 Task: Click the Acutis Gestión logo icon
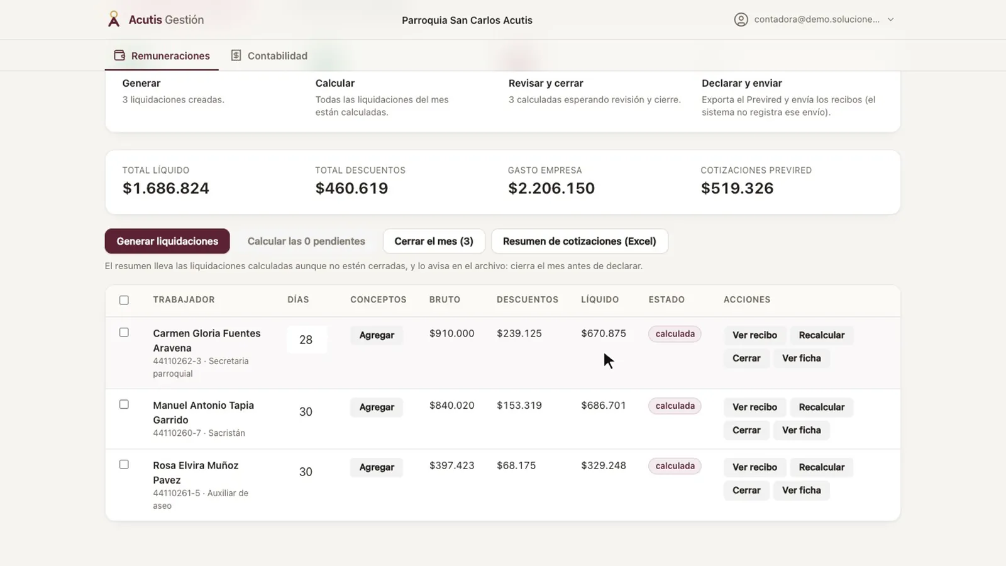[x=113, y=19]
